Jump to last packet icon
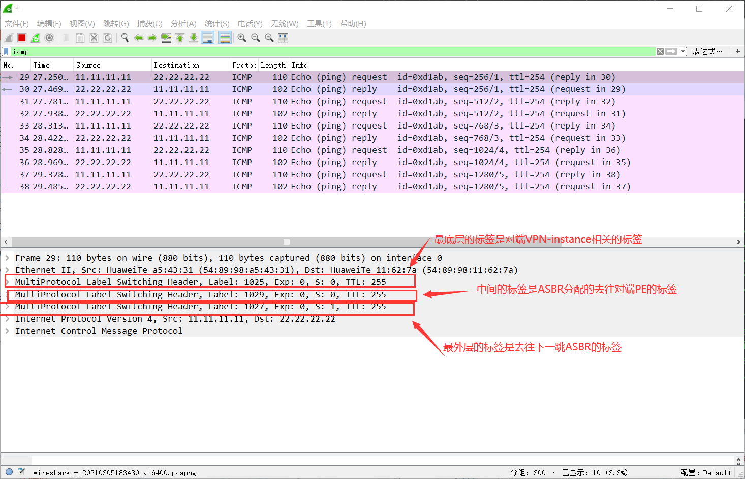 (x=194, y=38)
